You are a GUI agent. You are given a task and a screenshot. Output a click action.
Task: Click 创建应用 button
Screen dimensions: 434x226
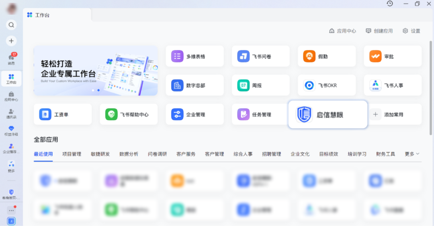coord(379,31)
